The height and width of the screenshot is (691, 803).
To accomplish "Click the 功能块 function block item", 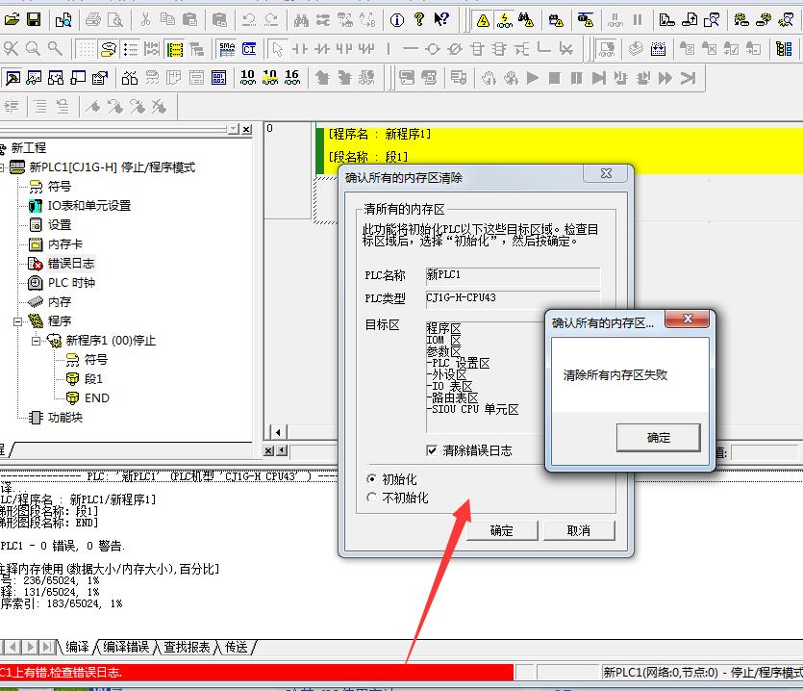I will click(x=64, y=417).
